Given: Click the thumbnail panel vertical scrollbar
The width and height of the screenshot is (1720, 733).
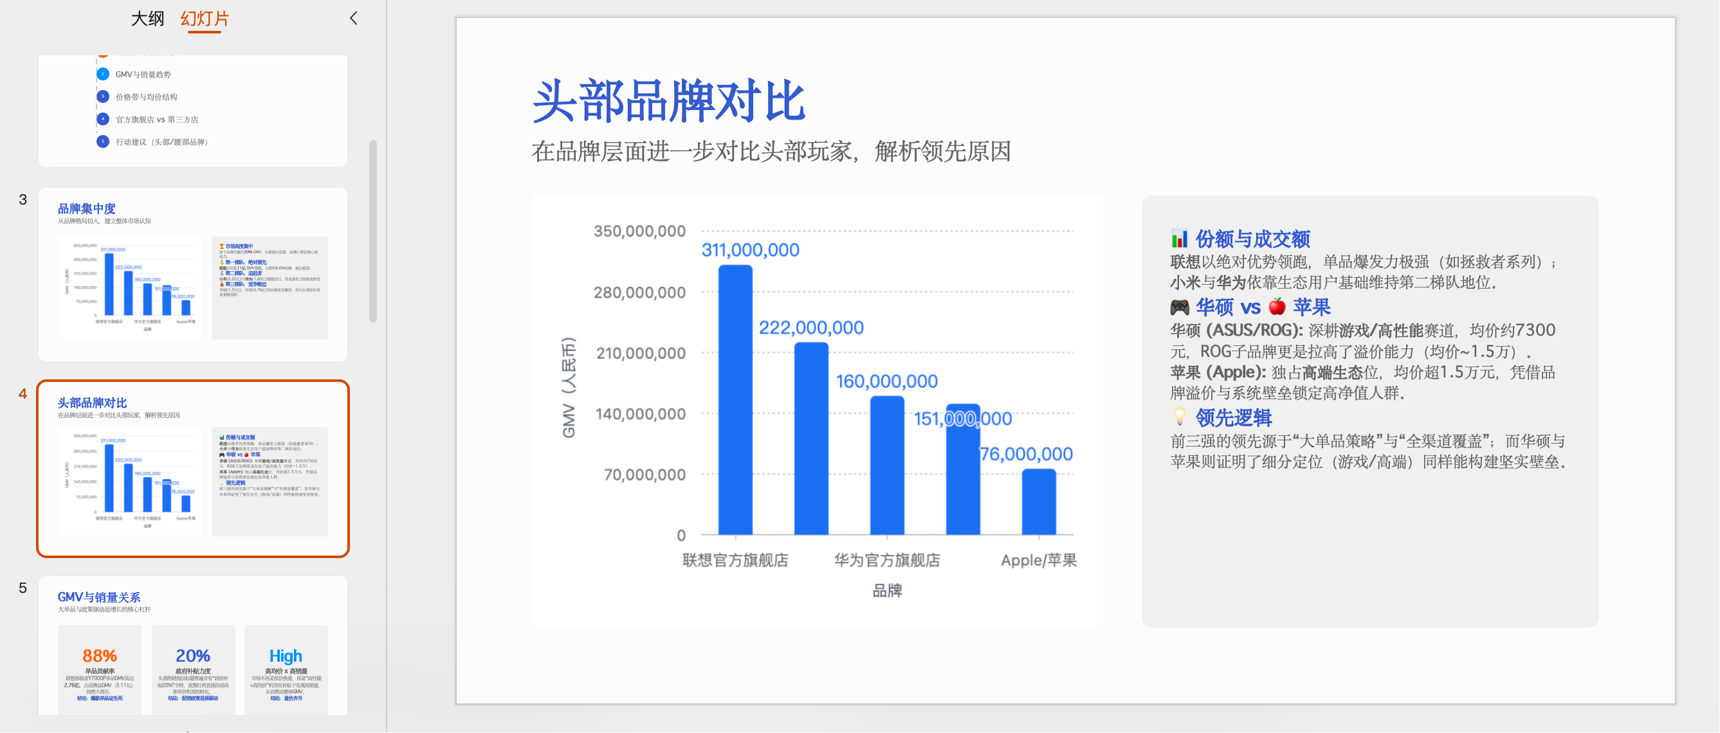Looking at the screenshot, I should click(x=372, y=231).
